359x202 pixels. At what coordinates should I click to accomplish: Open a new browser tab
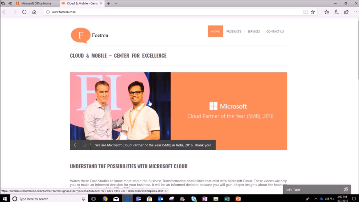pos(109,3)
